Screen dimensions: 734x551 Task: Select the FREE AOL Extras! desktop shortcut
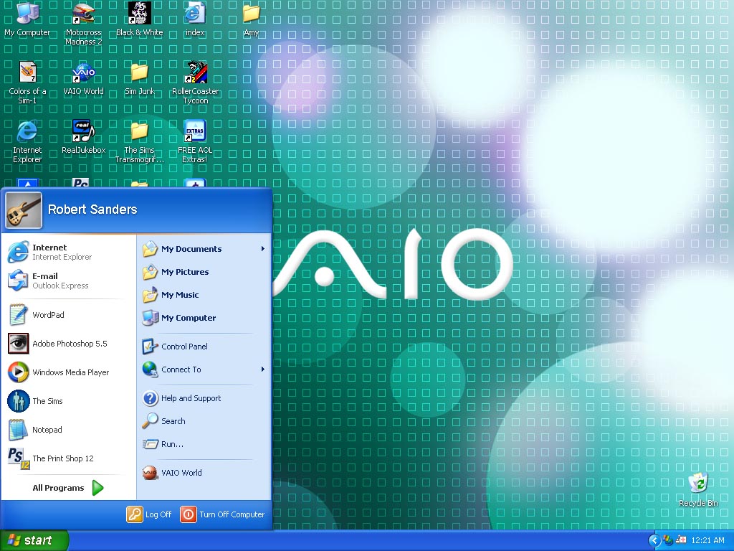pos(195,141)
